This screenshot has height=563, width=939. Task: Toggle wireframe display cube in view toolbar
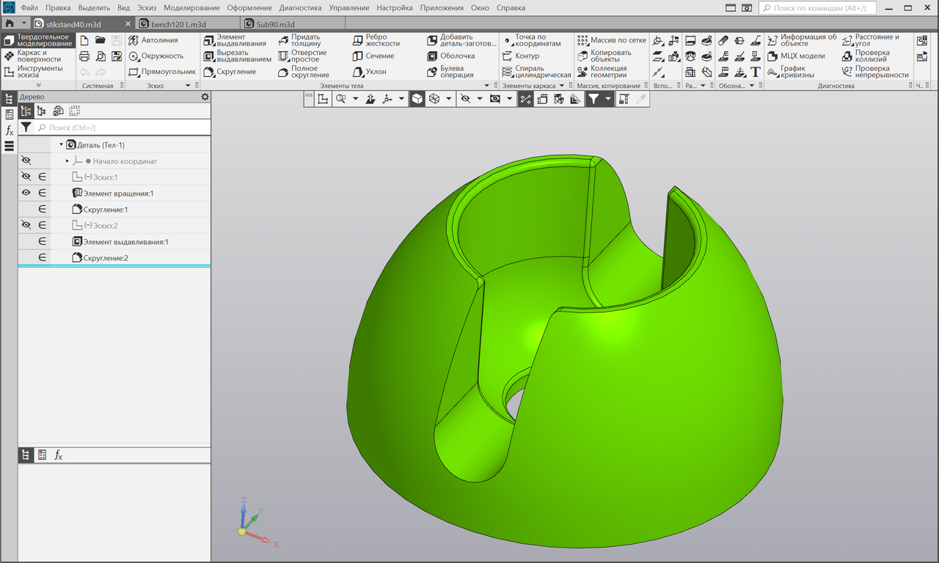pos(434,98)
